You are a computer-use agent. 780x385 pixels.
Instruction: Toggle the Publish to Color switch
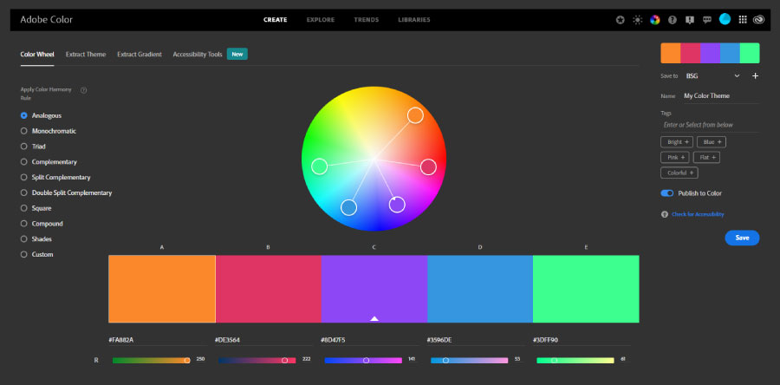click(667, 193)
